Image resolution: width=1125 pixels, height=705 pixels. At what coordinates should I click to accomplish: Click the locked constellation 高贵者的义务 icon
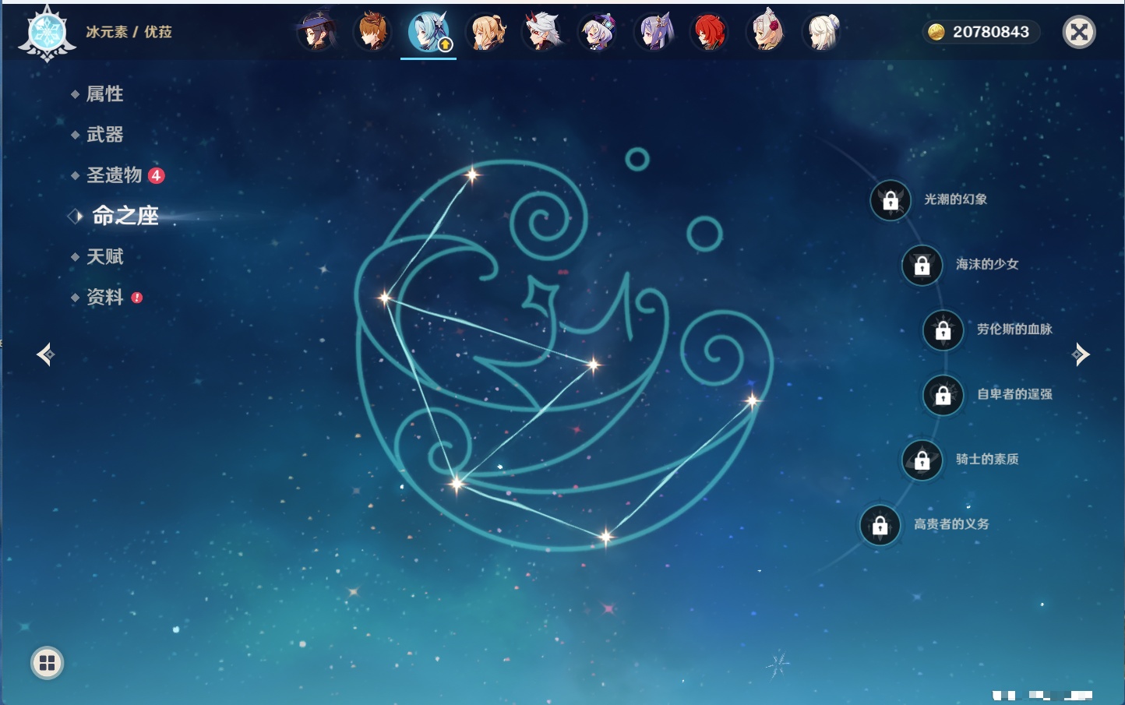coord(880,525)
